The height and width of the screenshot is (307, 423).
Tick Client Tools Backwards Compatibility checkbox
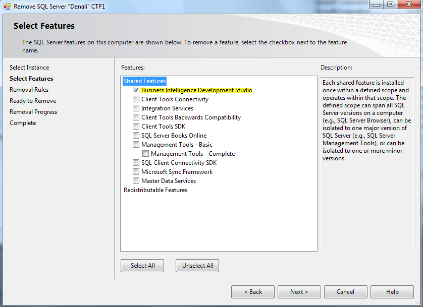pyautogui.click(x=136, y=117)
